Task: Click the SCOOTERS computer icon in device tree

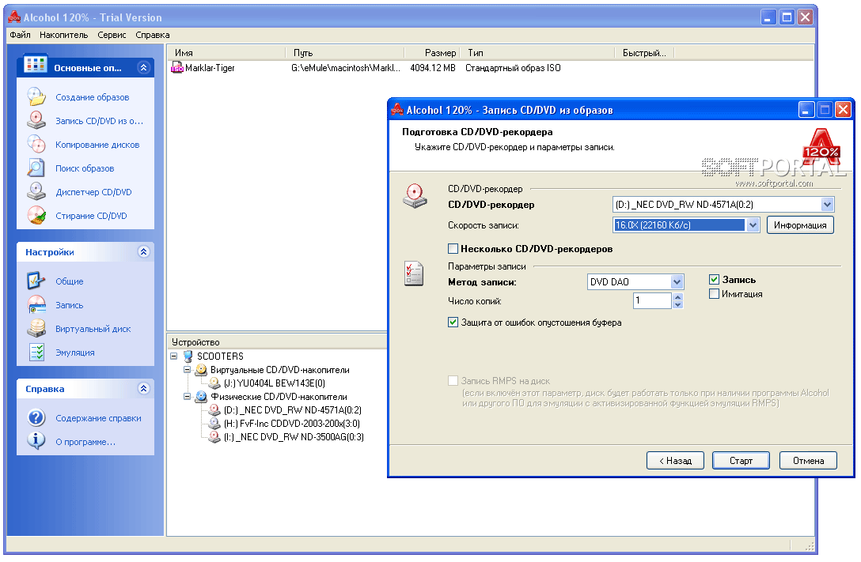Action: [x=188, y=356]
